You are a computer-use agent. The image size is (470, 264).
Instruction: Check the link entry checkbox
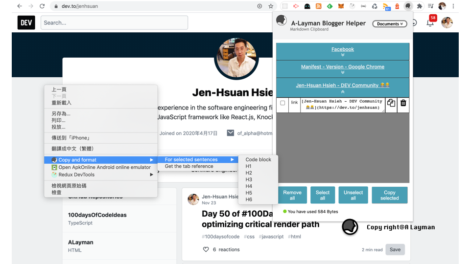282,103
